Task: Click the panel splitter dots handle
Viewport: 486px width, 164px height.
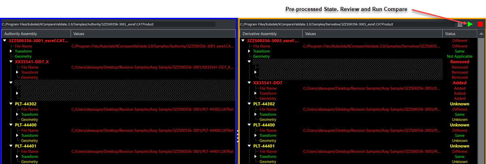Action: [238, 135]
